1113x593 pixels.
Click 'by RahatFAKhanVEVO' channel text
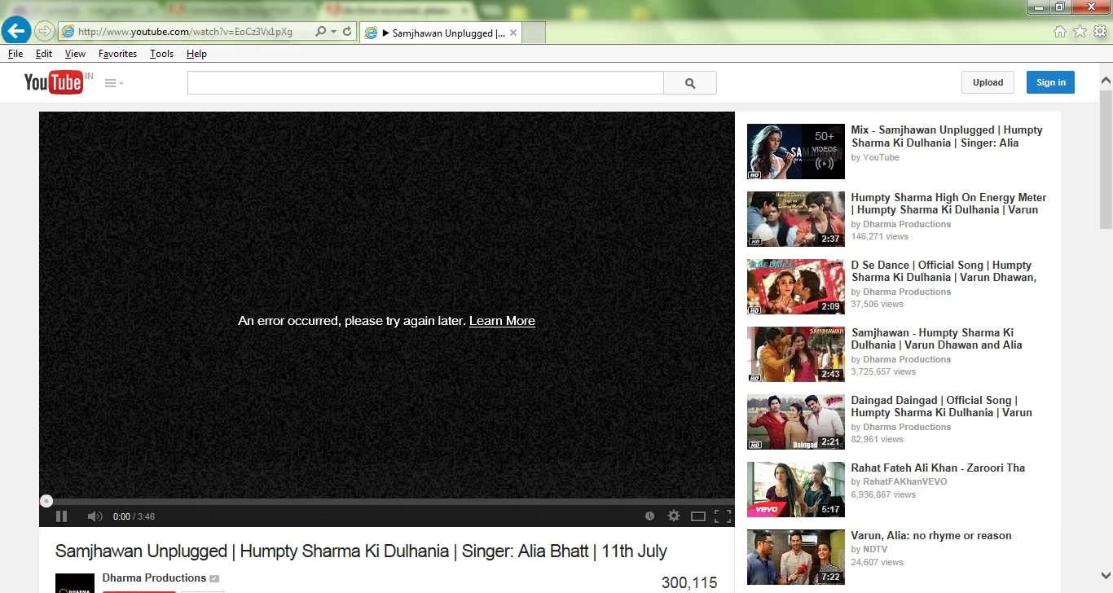pyautogui.click(x=899, y=481)
